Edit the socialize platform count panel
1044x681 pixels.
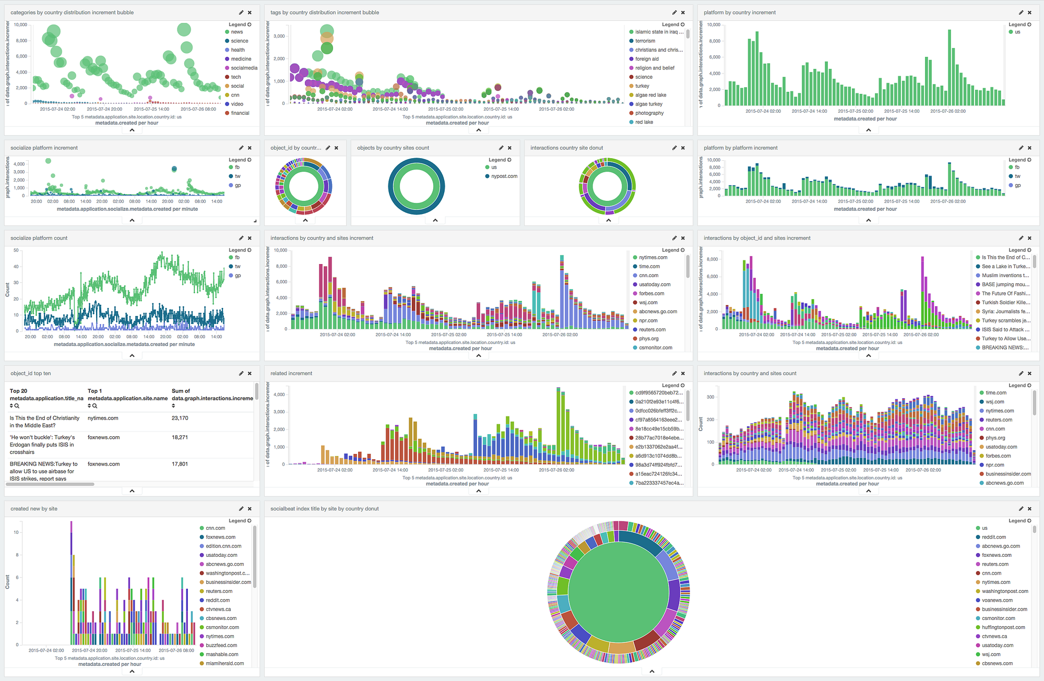click(x=241, y=238)
